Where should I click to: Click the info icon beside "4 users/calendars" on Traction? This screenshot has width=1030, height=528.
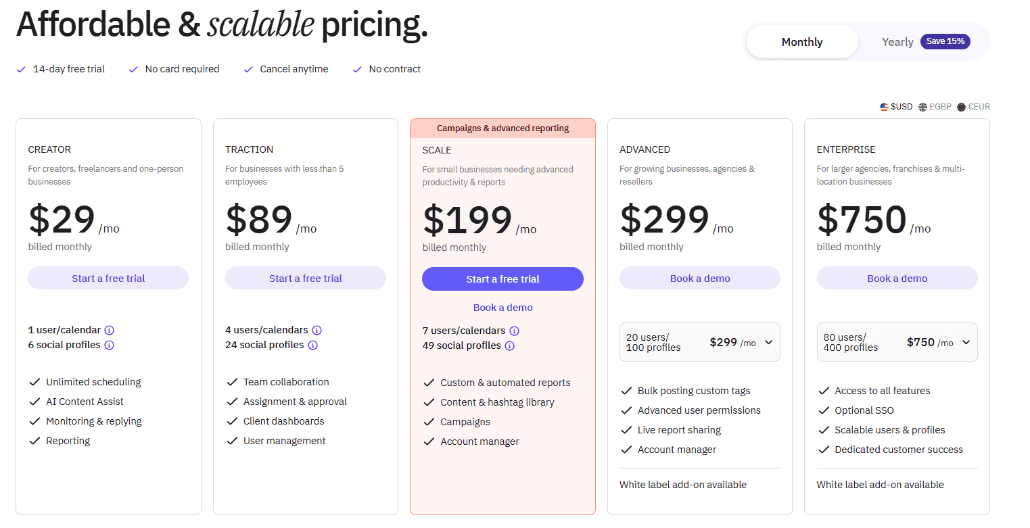[317, 330]
